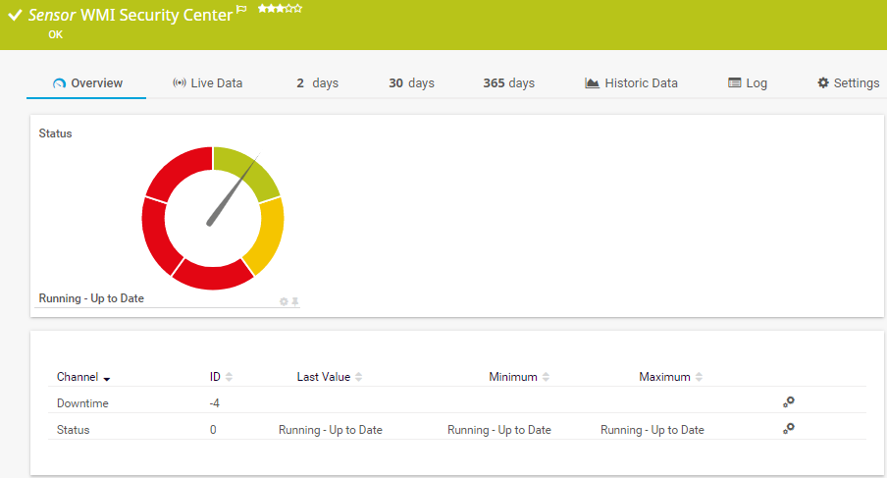The image size is (887, 478).
Task: Open the 30 days tab
Action: [x=411, y=83]
